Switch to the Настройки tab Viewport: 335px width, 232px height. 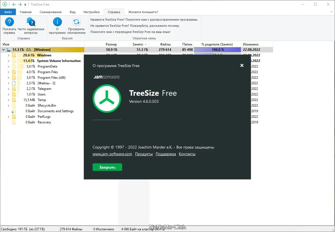click(91, 12)
